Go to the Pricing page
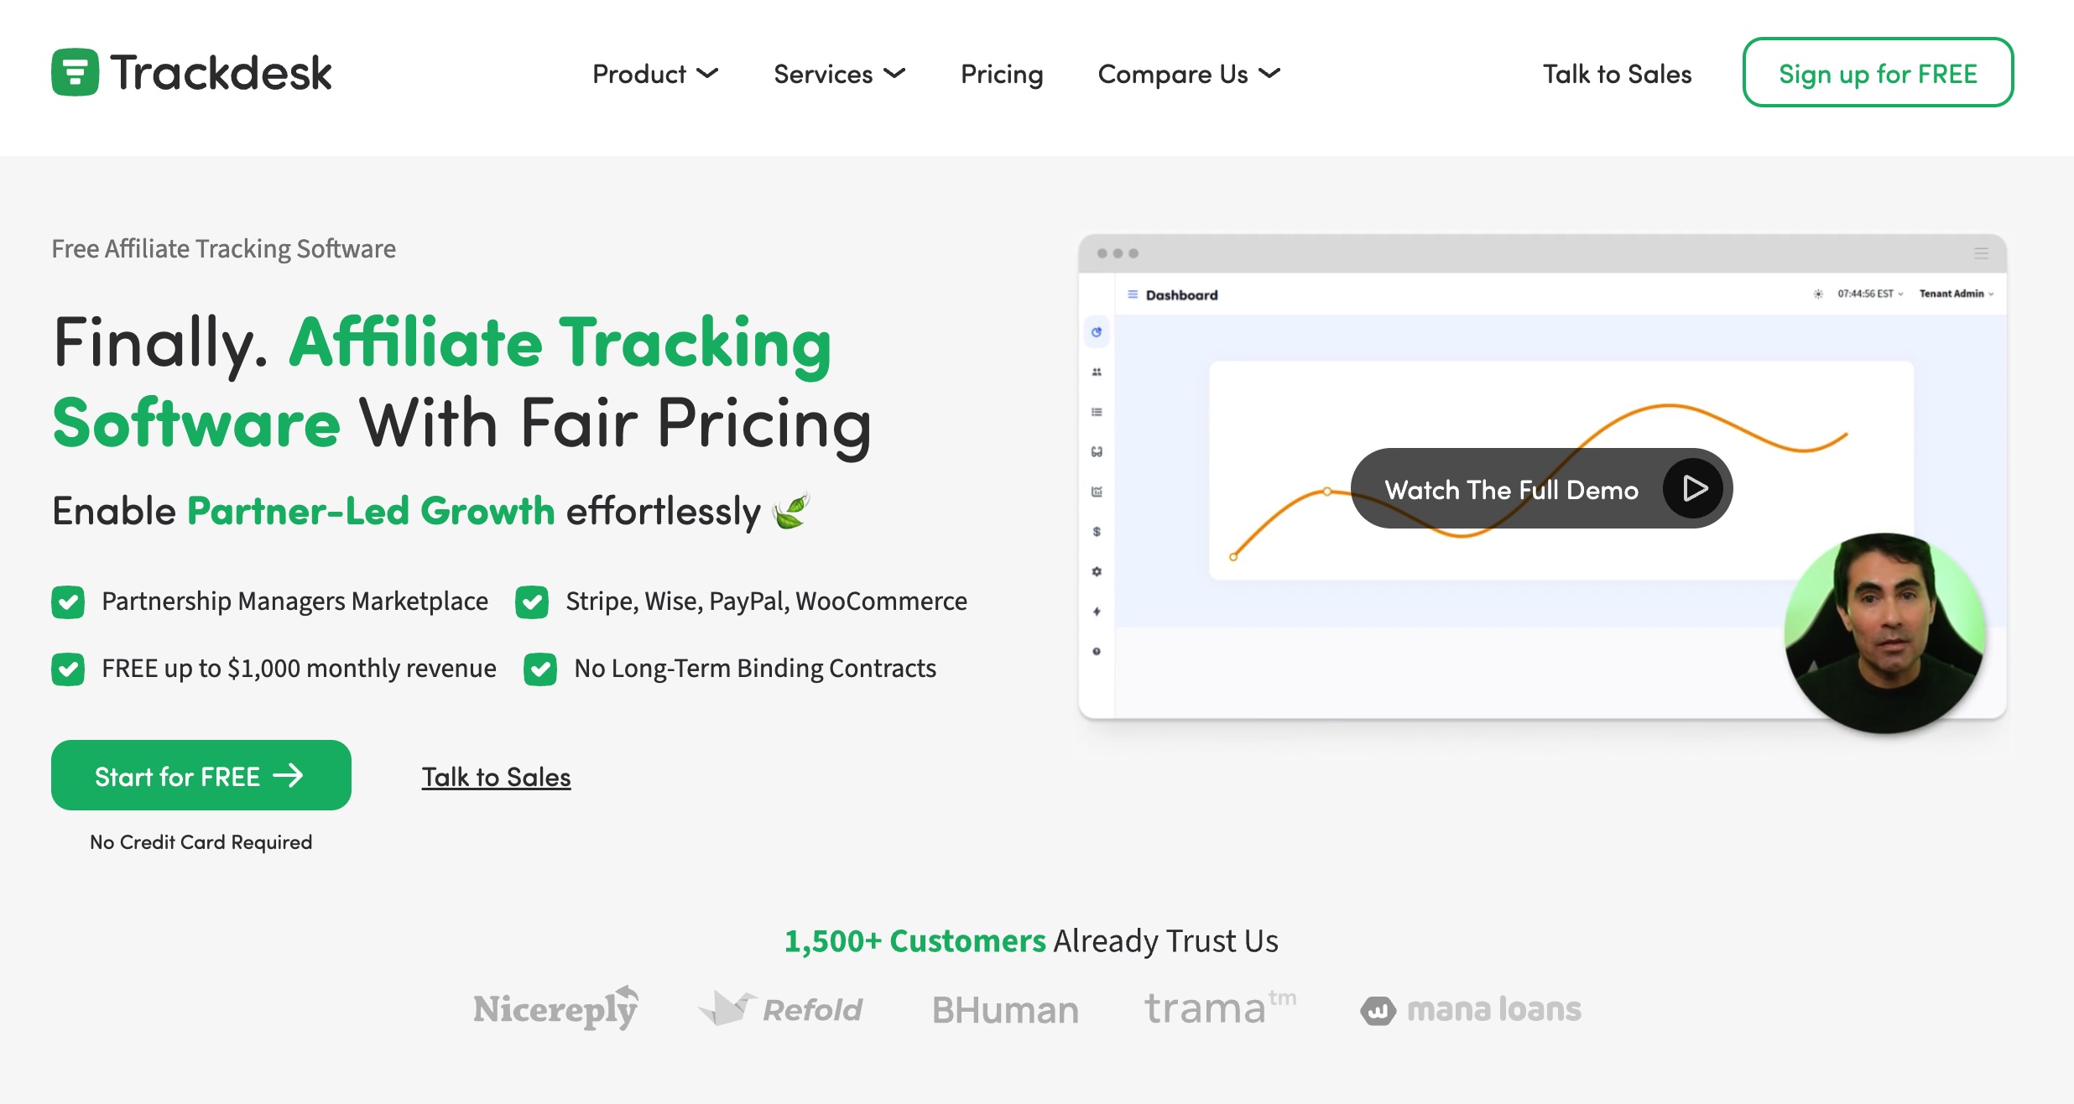 pyautogui.click(x=1002, y=74)
